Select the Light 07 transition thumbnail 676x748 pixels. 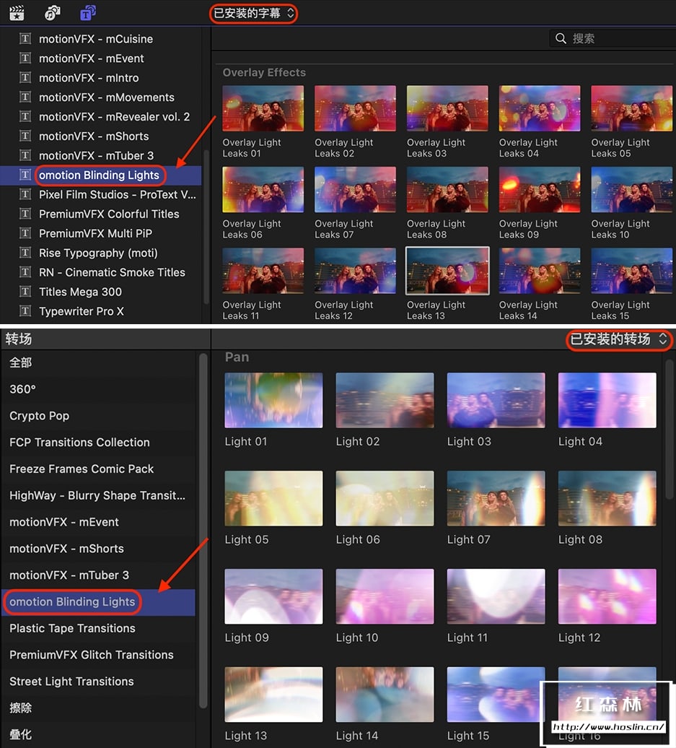(x=496, y=498)
